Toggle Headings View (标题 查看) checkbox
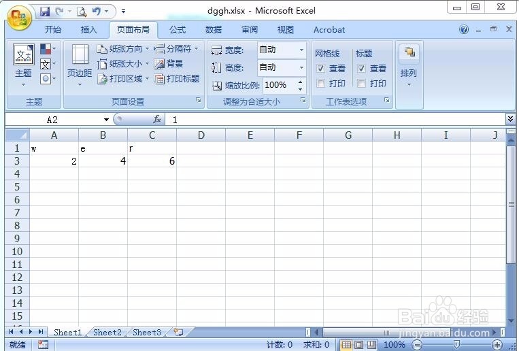The width and height of the screenshot is (519, 351). tap(361, 69)
